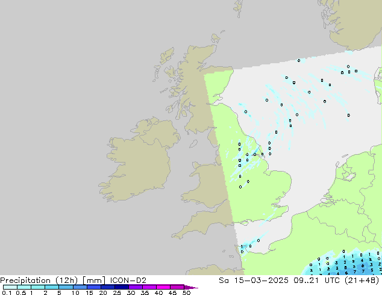
Task: Click the "35" legend value
Action: pyautogui.click(x=145, y=293)
